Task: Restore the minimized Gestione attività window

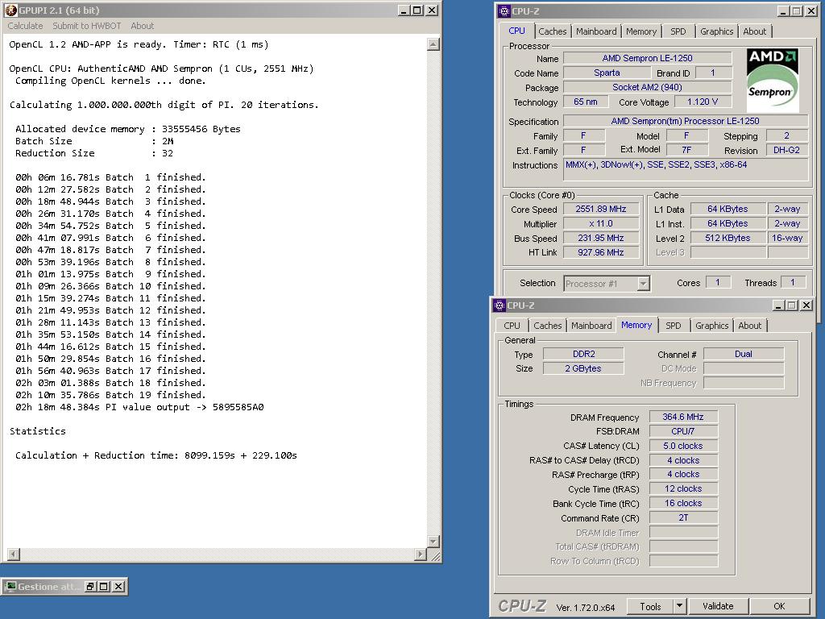Action: [x=90, y=587]
